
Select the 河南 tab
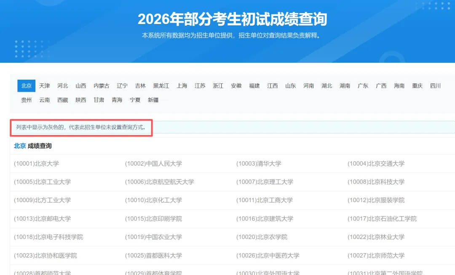coord(308,86)
